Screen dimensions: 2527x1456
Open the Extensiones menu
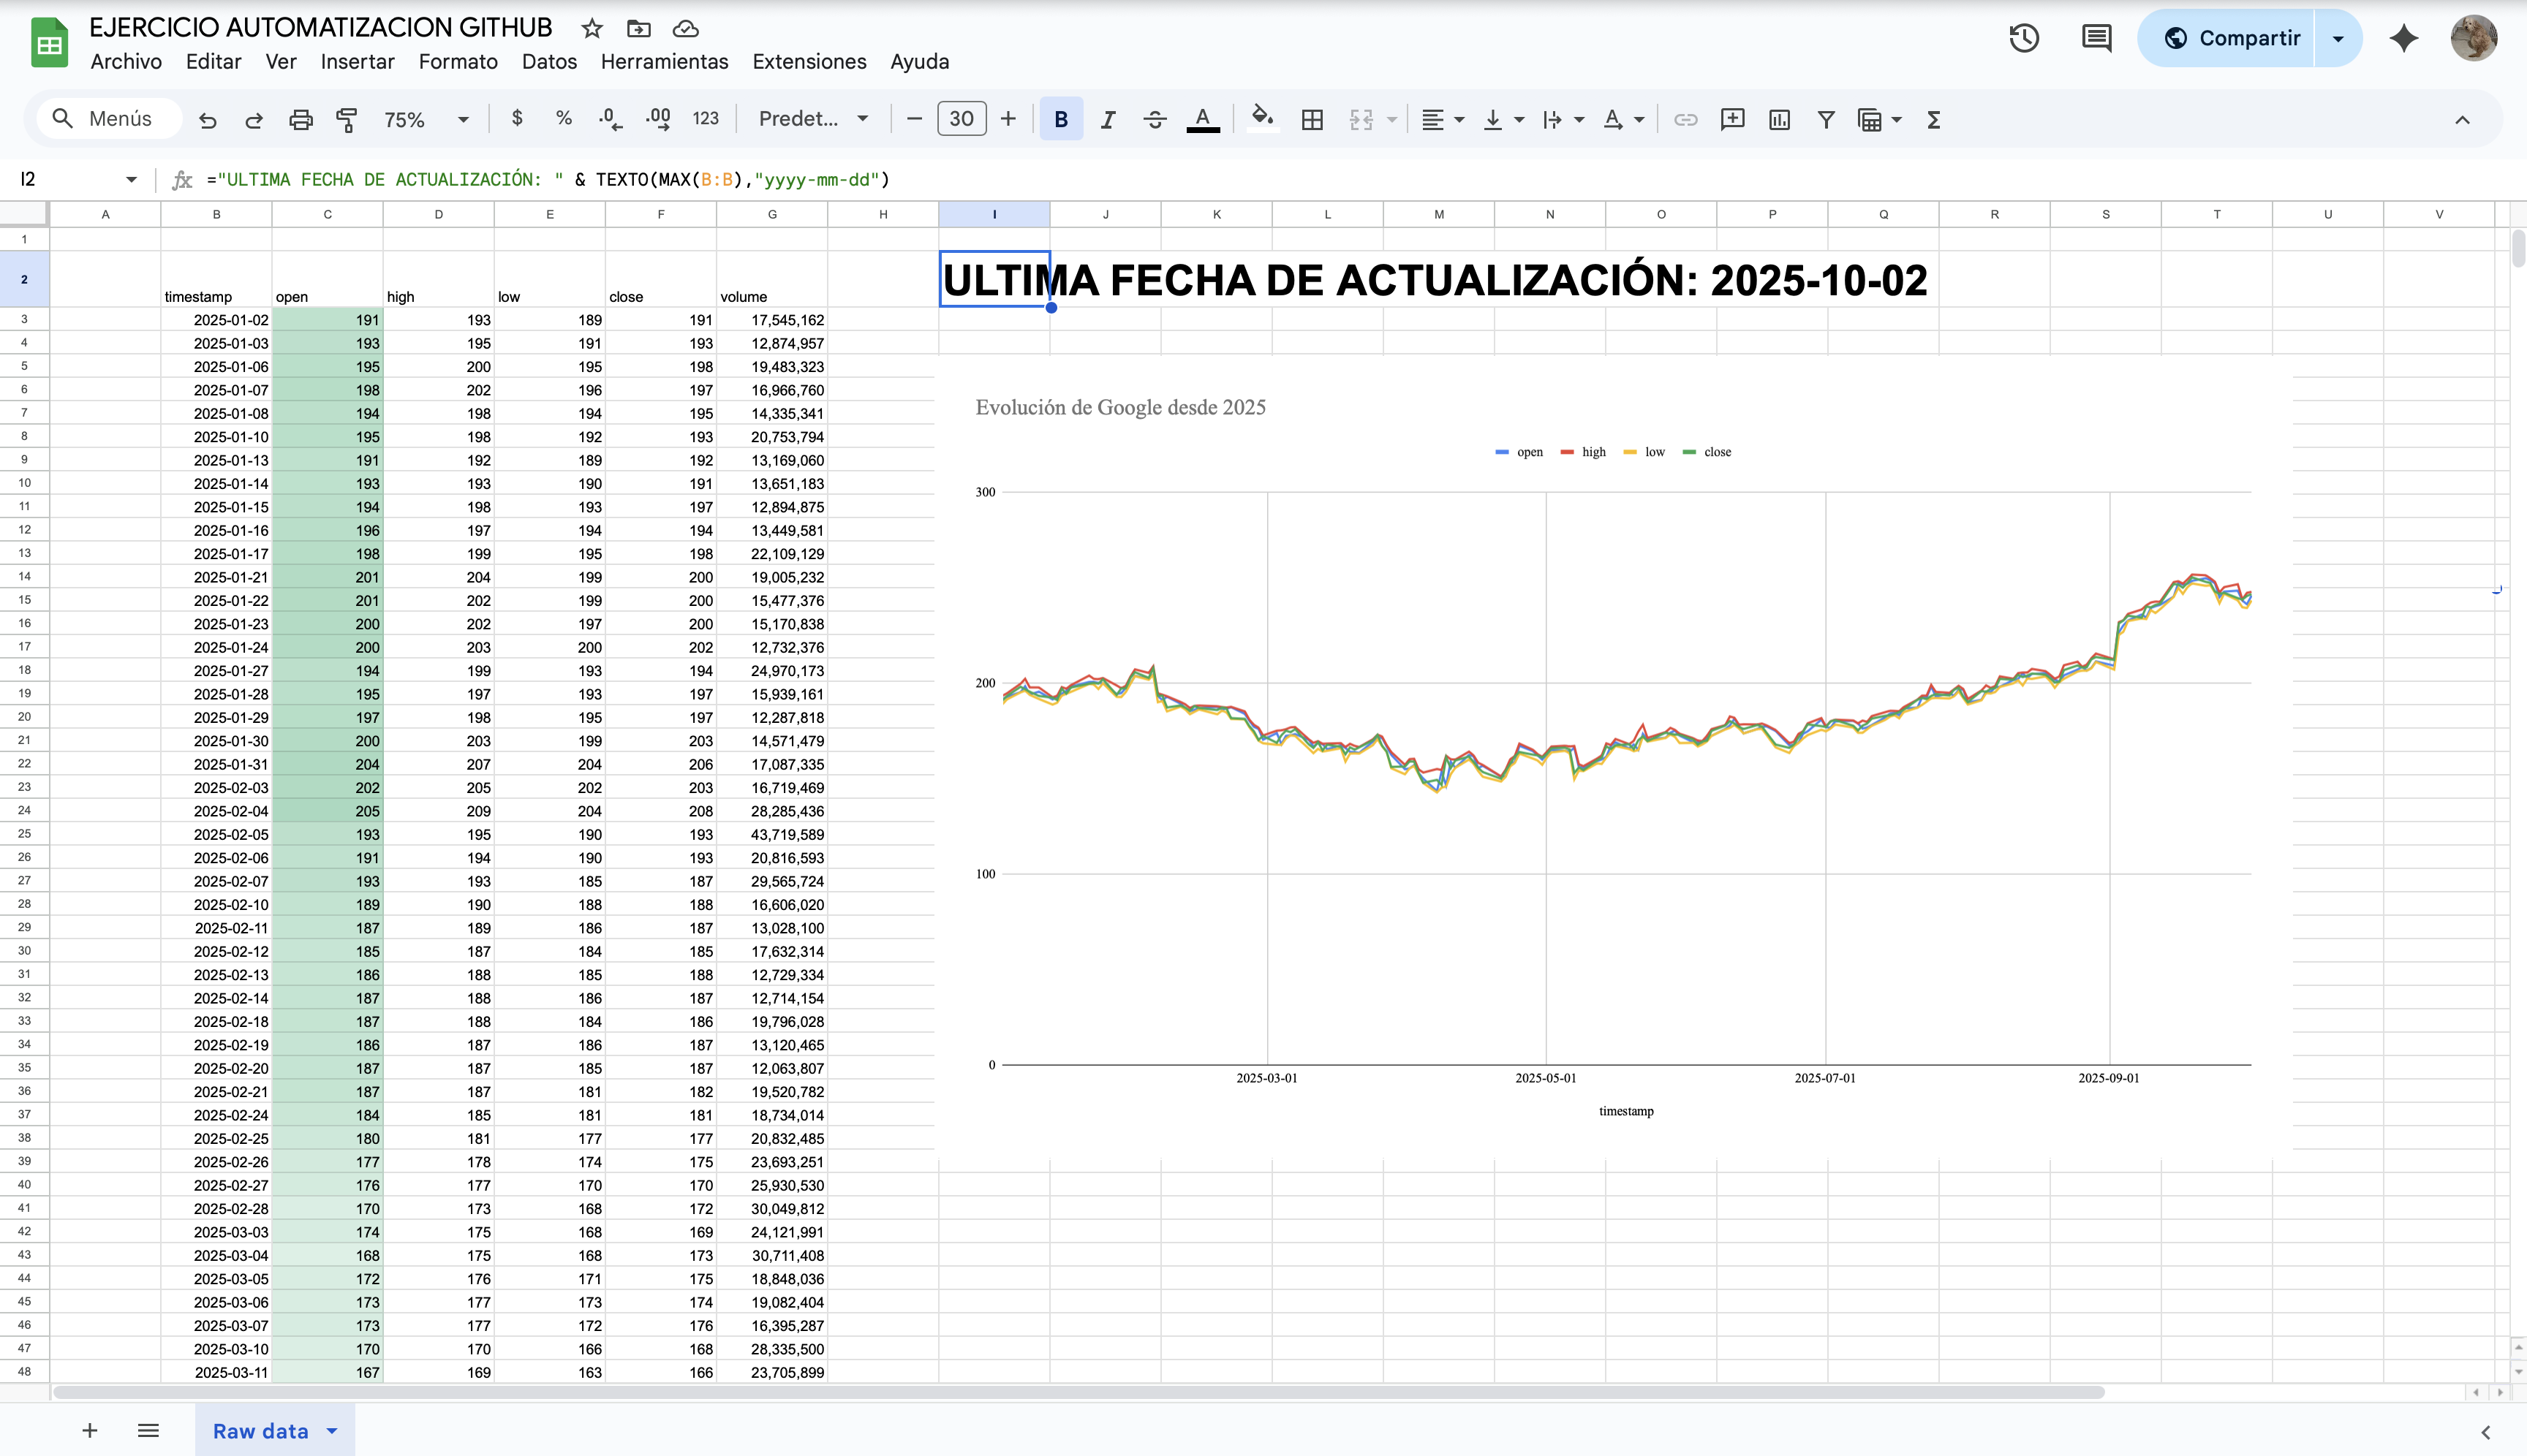click(808, 62)
